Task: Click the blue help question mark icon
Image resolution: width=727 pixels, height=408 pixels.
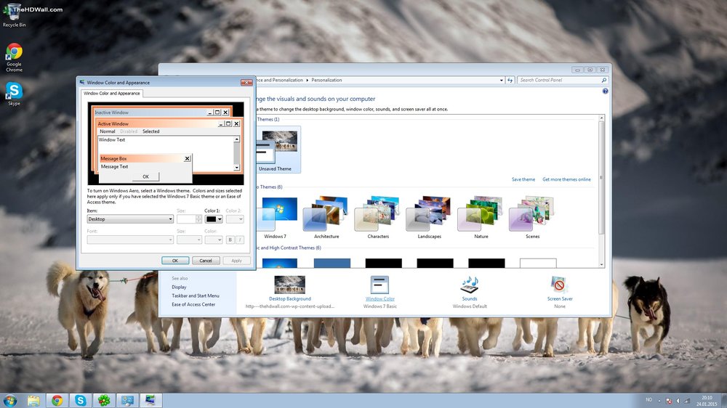Action: (x=605, y=91)
